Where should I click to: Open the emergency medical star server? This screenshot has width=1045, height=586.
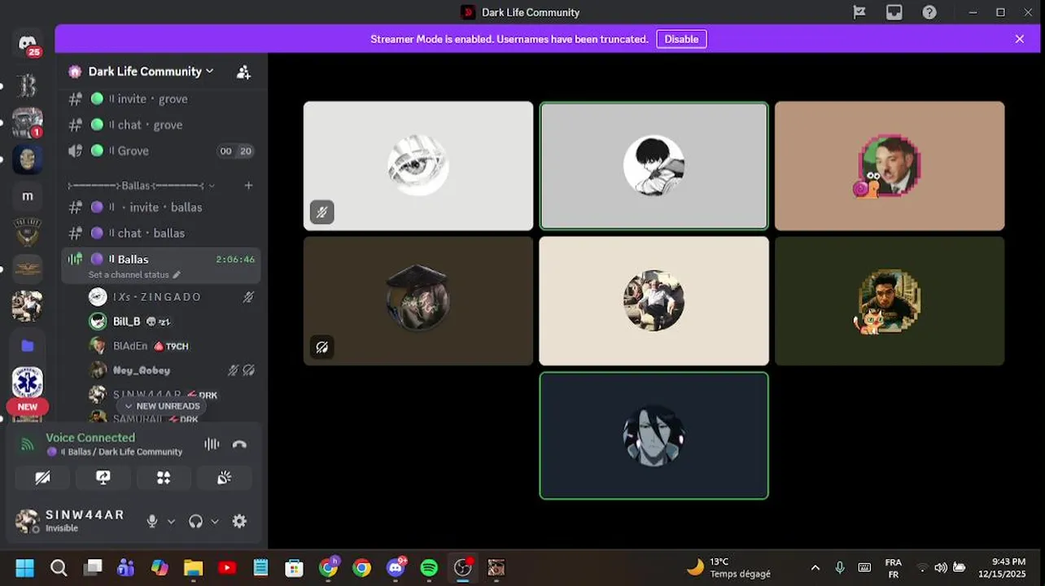tap(28, 382)
